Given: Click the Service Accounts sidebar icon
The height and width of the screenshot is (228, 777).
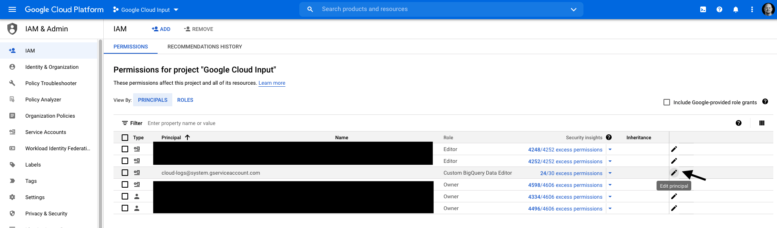Looking at the screenshot, I should (12, 132).
